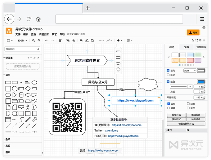Click the 复制样式 button
The width and height of the screenshot is (211, 160).
[177, 119]
